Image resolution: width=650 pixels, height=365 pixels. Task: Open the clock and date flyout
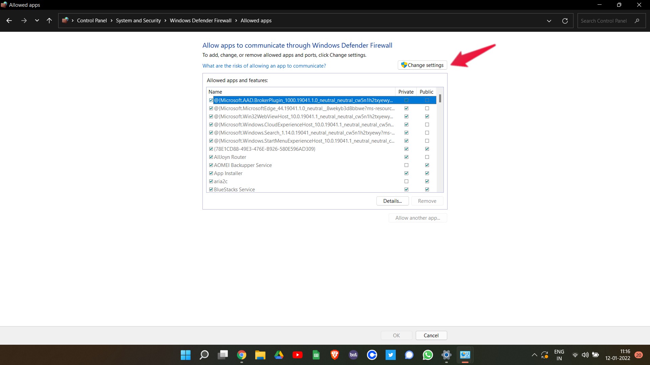(x=617, y=355)
